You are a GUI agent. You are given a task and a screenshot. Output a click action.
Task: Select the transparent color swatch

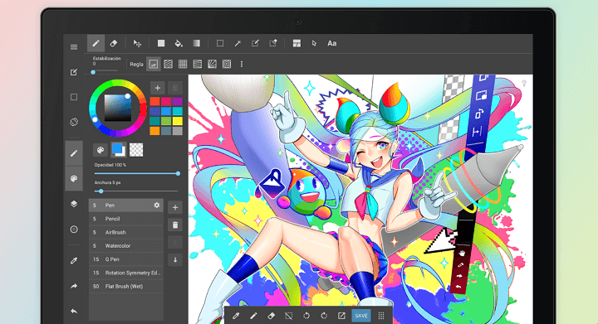pos(136,150)
